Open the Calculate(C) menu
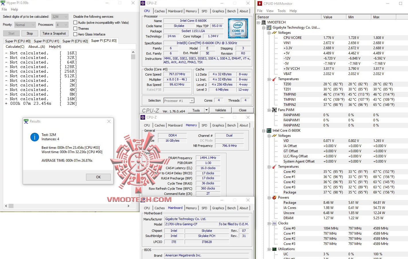Image resolution: width=408 pixels, height=259 pixels. click(x=15, y=47)
